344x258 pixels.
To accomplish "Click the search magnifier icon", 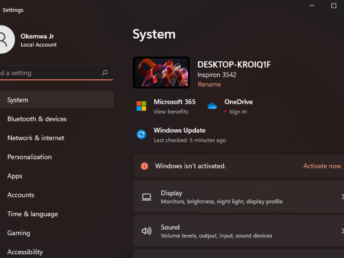I will pyautogui.click(x=105, y=73).
